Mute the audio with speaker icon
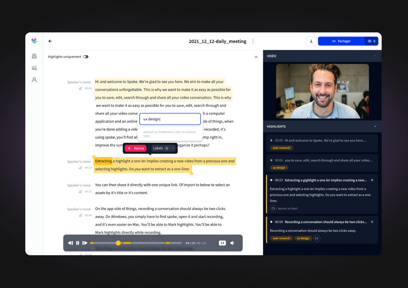Screen dimensions: 408x288 point(232,243)
